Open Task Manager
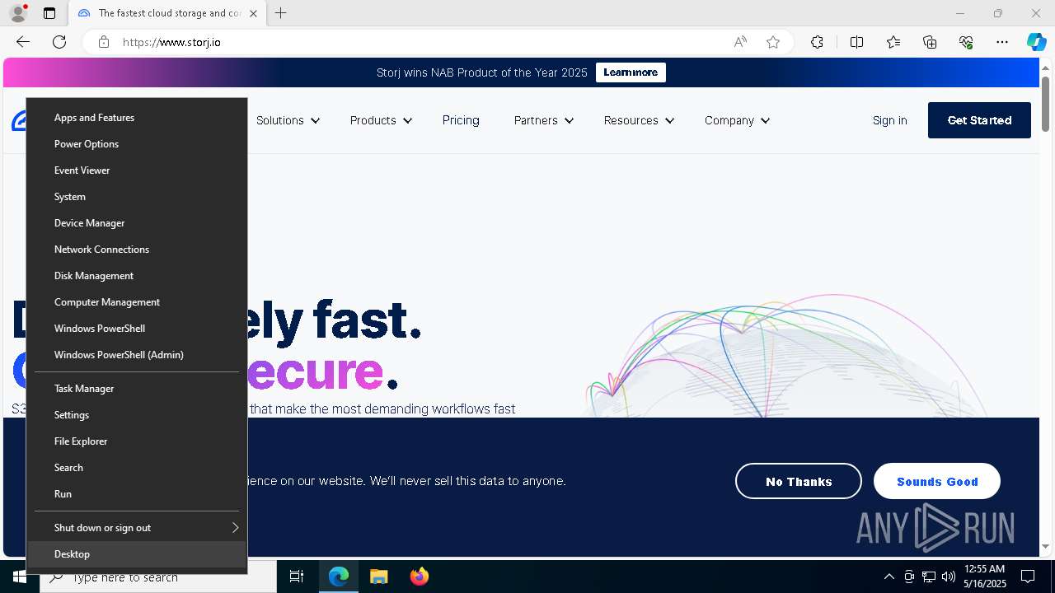 click(x=137, y=389)
